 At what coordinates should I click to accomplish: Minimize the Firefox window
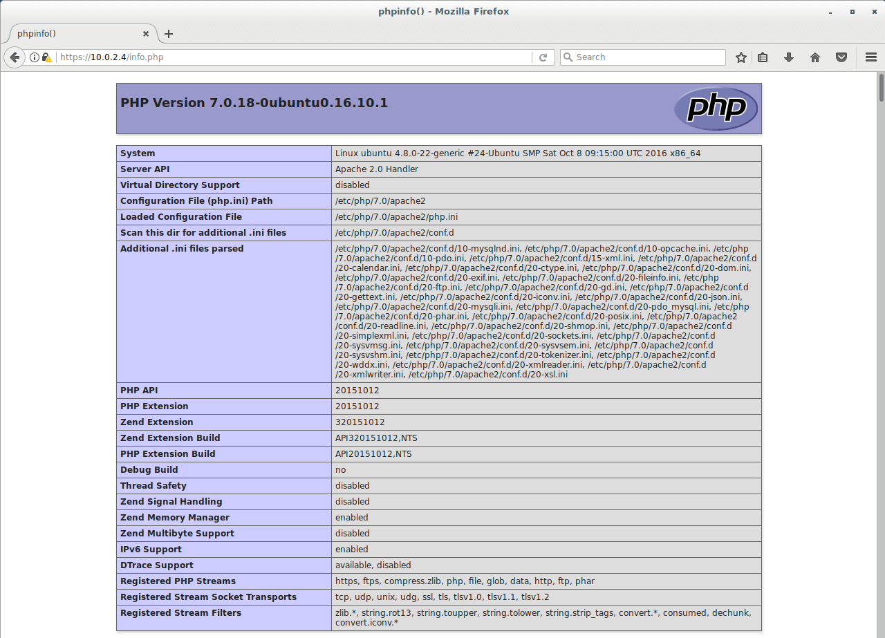(830, 12)
